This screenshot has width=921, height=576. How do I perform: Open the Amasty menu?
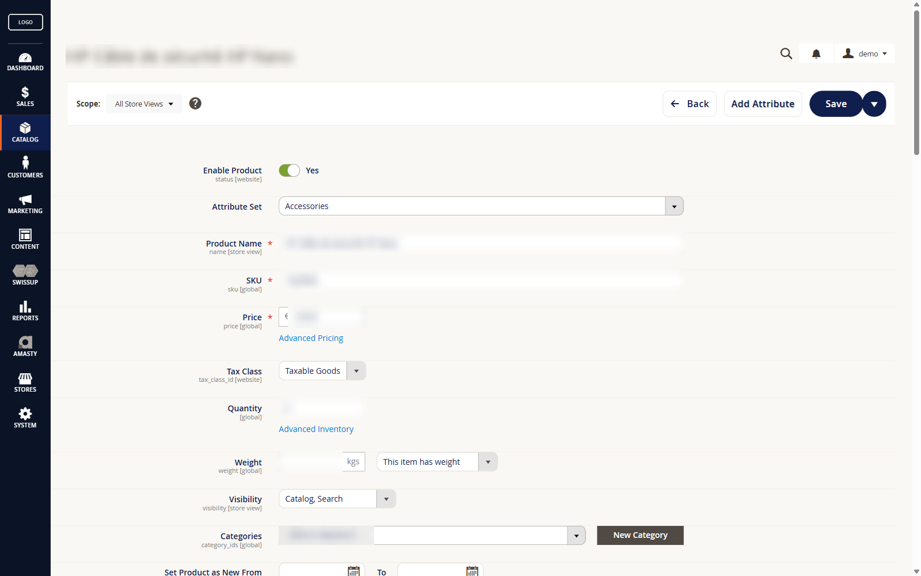click(x=25, y=347)
